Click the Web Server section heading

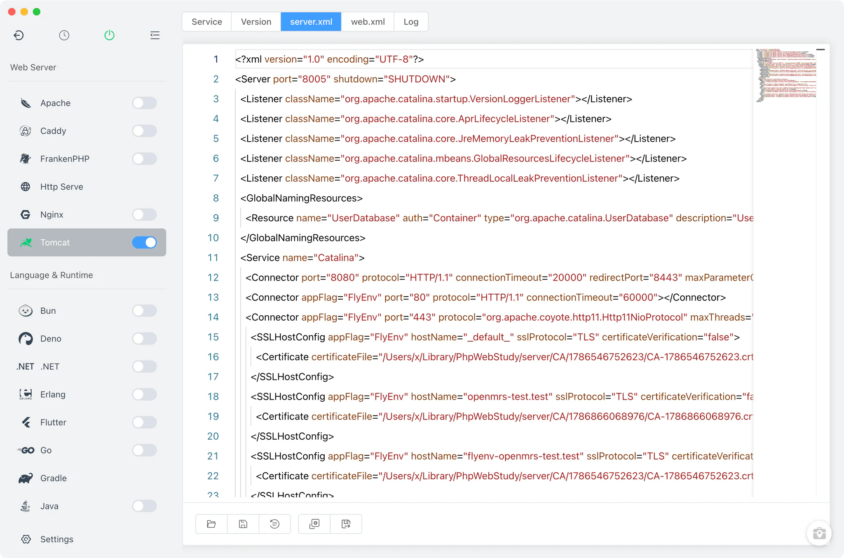[x=33, y=68]
